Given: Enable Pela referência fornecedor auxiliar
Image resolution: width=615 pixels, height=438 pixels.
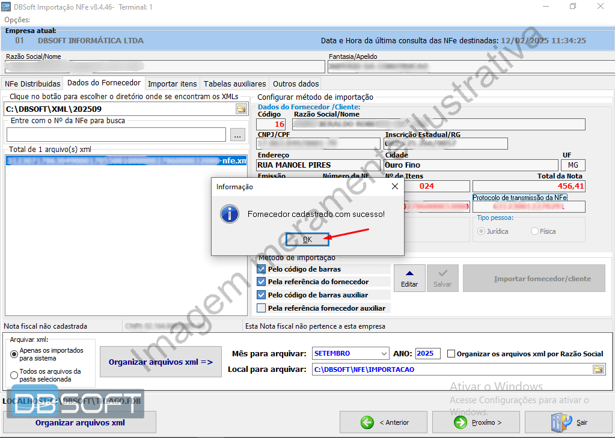Looking at the screenshot, I should 261,308.
